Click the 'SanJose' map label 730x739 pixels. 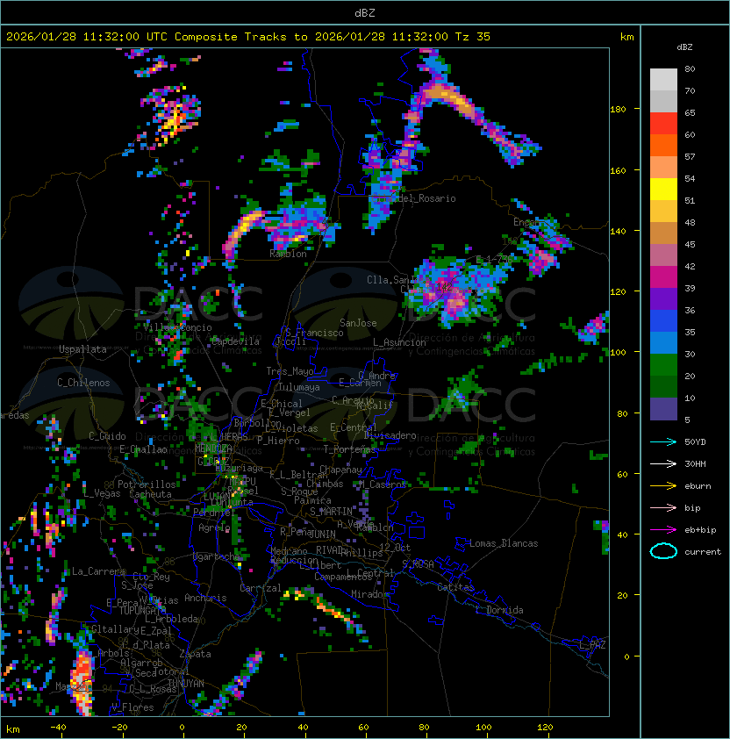point(358,323)
